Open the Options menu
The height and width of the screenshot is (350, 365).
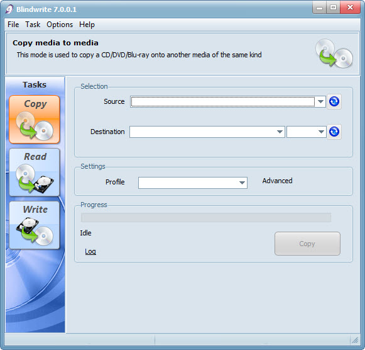coord(60,25)
